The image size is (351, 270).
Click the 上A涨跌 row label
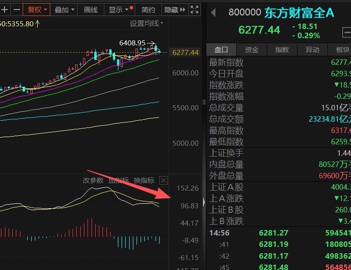pos(226,198)
